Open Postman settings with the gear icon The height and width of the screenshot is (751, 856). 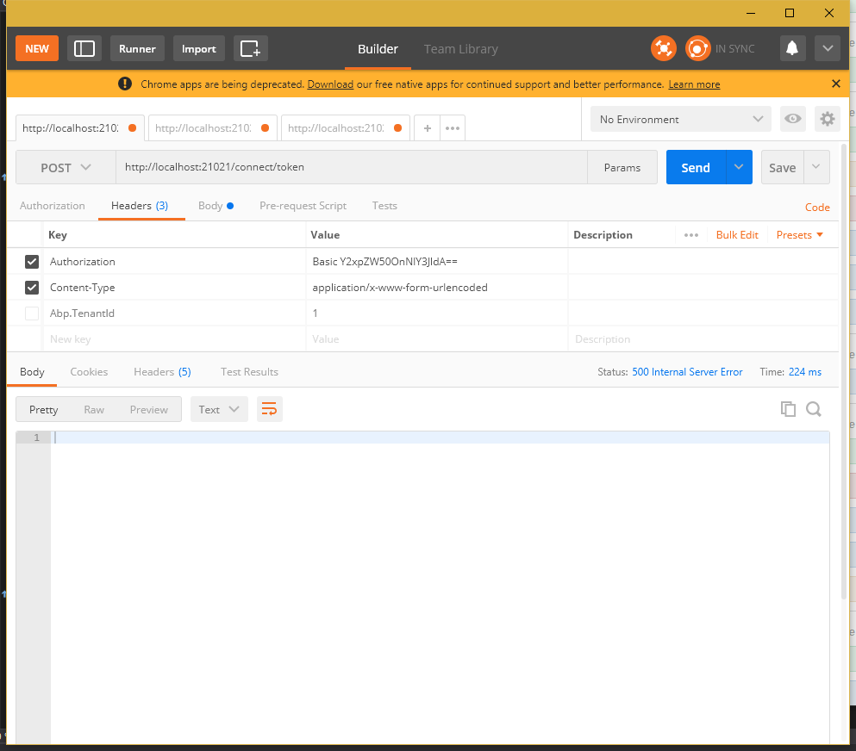point(827,119)
